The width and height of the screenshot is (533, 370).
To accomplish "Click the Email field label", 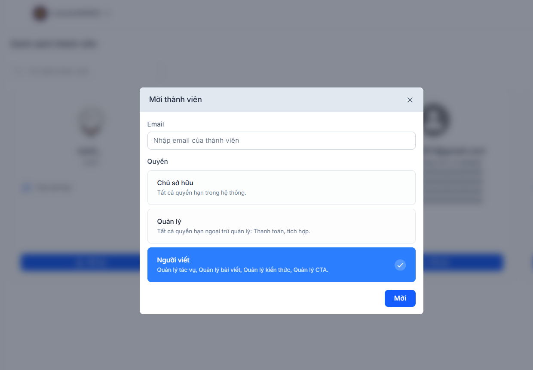I will [x=156, y=124].
